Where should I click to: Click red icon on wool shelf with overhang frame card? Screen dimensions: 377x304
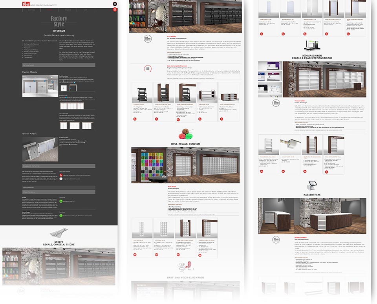pos(200,255)
